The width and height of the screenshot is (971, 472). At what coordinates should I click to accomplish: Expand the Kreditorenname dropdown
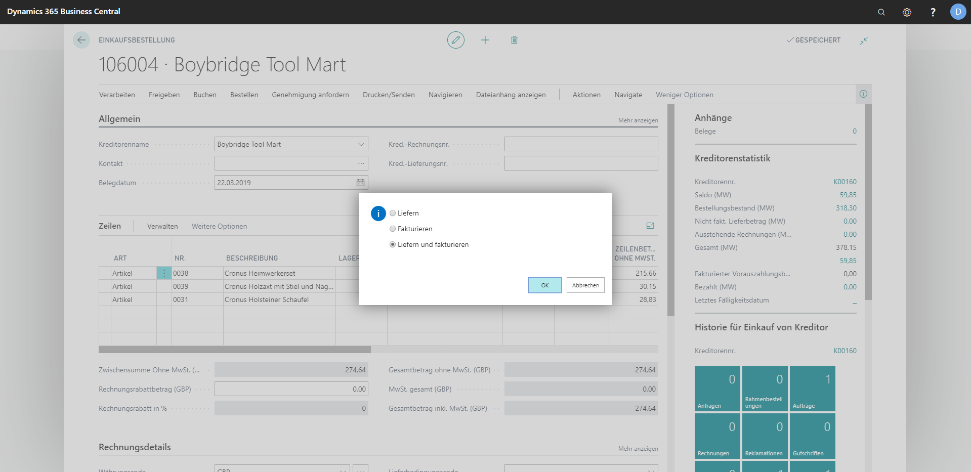coord(361,144)
